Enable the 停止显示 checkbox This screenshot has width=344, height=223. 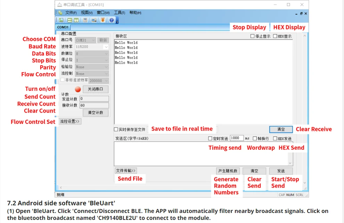click(252, 36)
